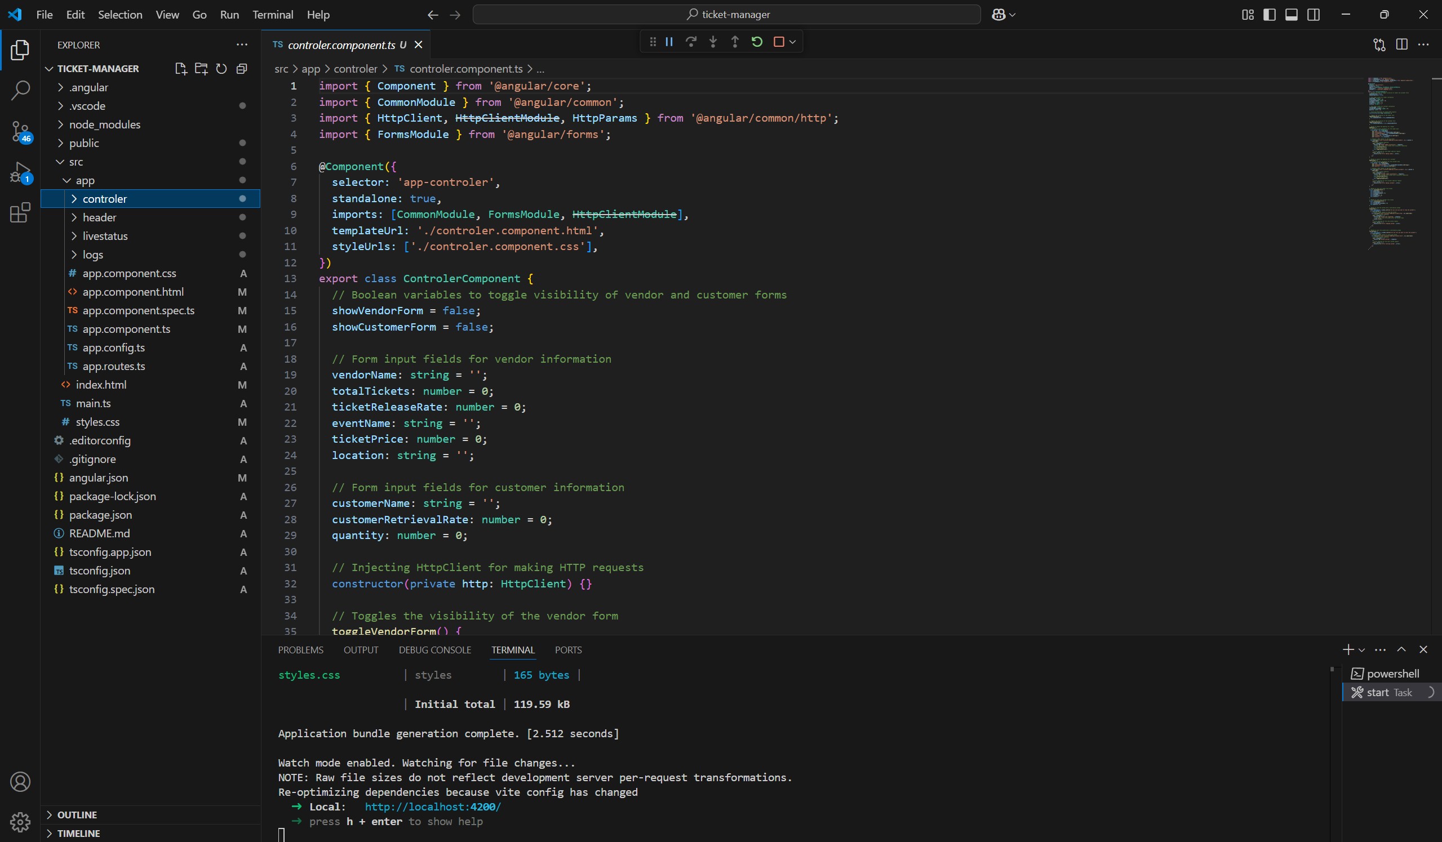Toggle the primary side bar
Image resolution: width=1442 pixels, height=842 pixels.
pyautogui.click(x=1269, y=15)
